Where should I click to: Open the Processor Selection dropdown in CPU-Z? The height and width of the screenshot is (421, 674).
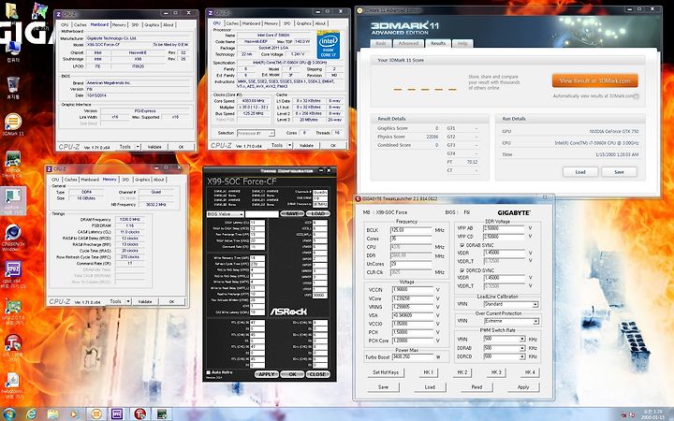coord(256,133)
